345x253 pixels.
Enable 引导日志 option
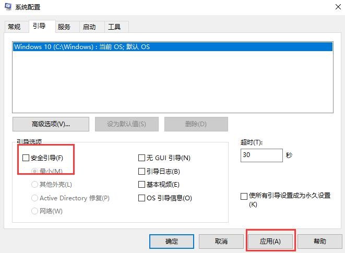click(x=141, y=172)
